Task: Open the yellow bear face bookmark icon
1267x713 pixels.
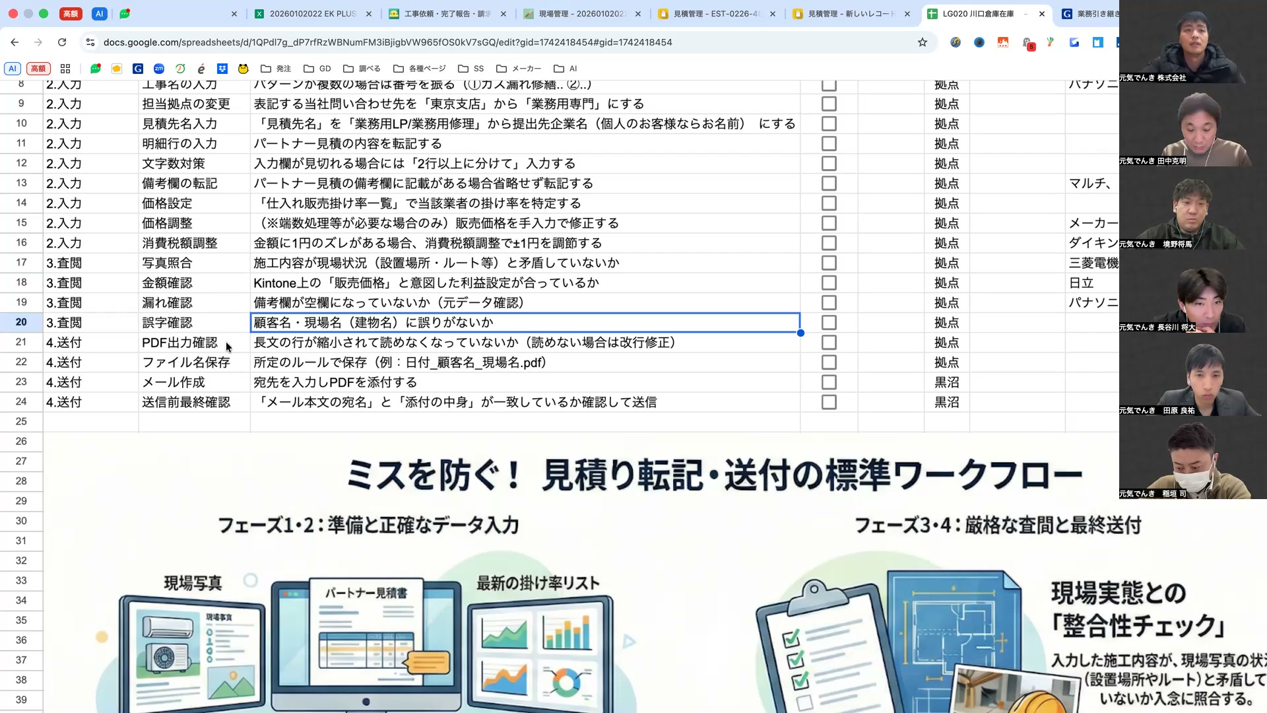Action: tap(244, 69)
